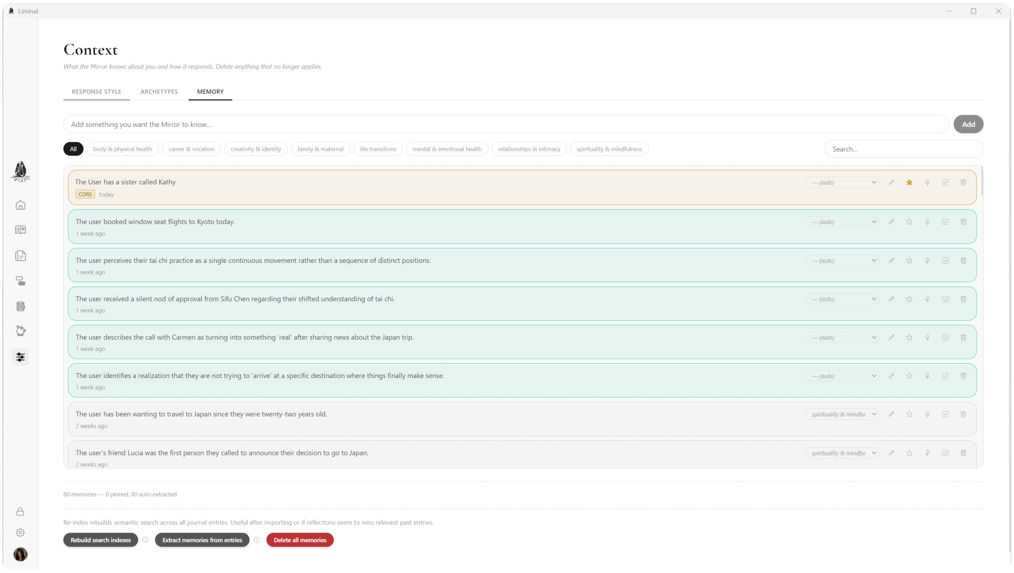Viewport: 1014px width, 573px height.
Task: Tick the checkbox on 'call with Carmen' memory
Action: click(x=945, y=337)
